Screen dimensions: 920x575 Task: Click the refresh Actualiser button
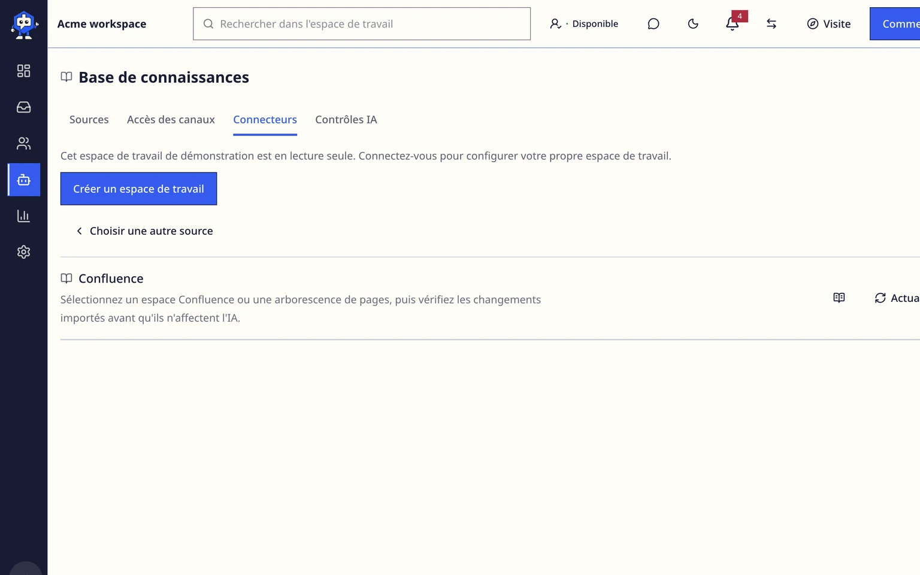(897, 298)
